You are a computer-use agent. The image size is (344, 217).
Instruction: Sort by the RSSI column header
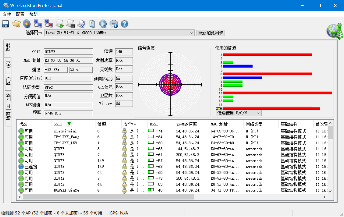[x=161, y=124]
